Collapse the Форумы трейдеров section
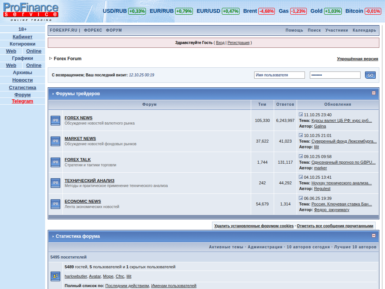 point(374,93)
